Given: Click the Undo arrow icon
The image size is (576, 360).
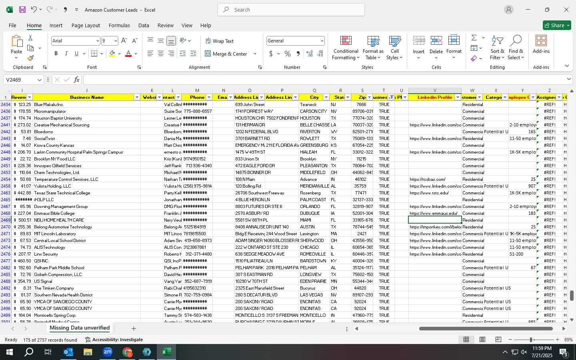Looking at the screenshot, I should tap(34, 10).
